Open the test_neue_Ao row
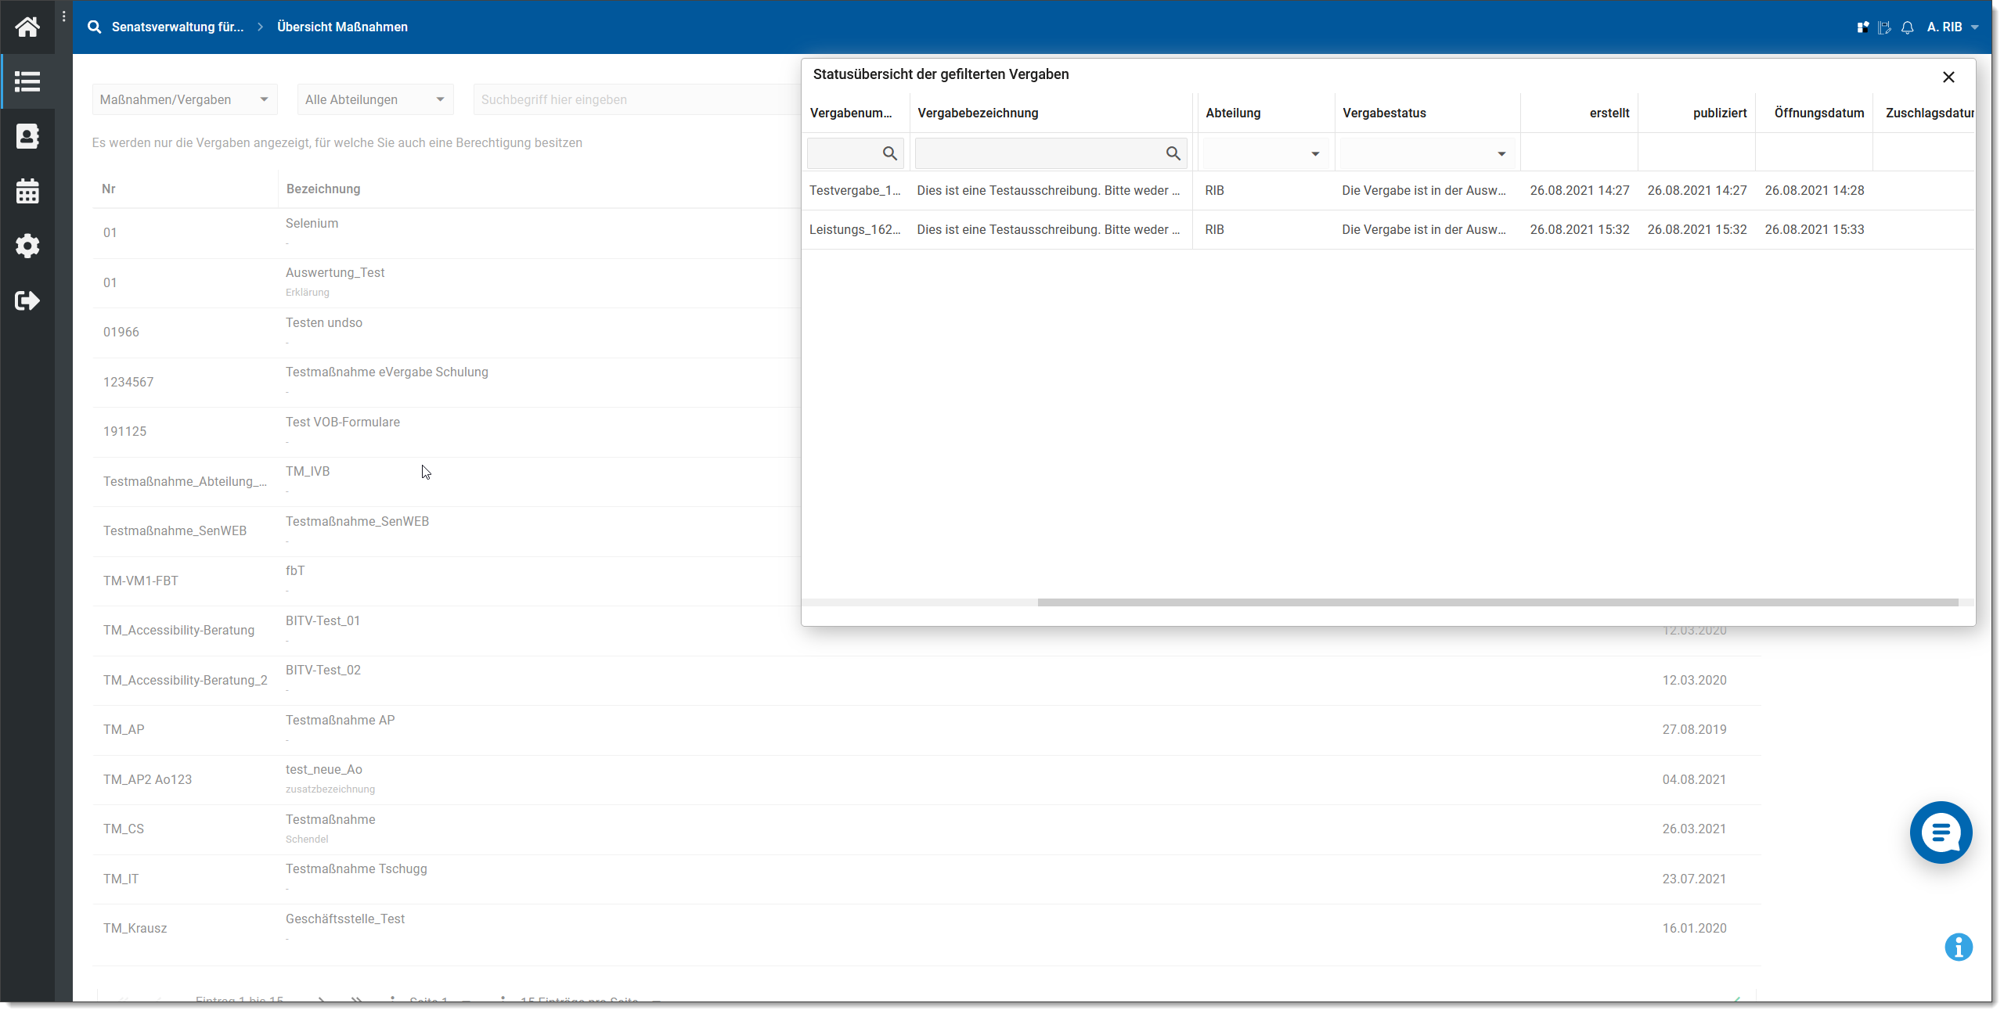This screenshot has height=1014, width=2004. (x=927, y=779)
